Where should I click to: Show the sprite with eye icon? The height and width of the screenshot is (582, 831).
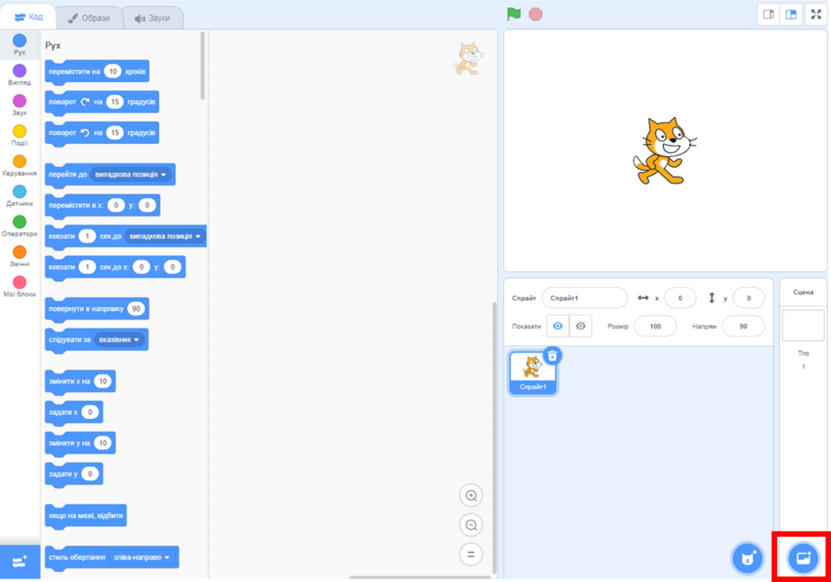tap(558, 326)
